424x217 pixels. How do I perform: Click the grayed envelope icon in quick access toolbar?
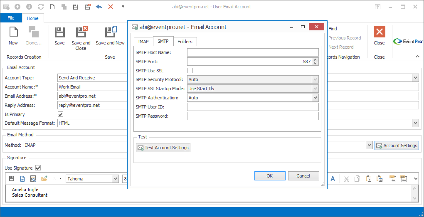tap(7, 7)
